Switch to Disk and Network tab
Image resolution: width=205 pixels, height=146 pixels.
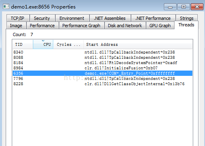coord(125,26)
